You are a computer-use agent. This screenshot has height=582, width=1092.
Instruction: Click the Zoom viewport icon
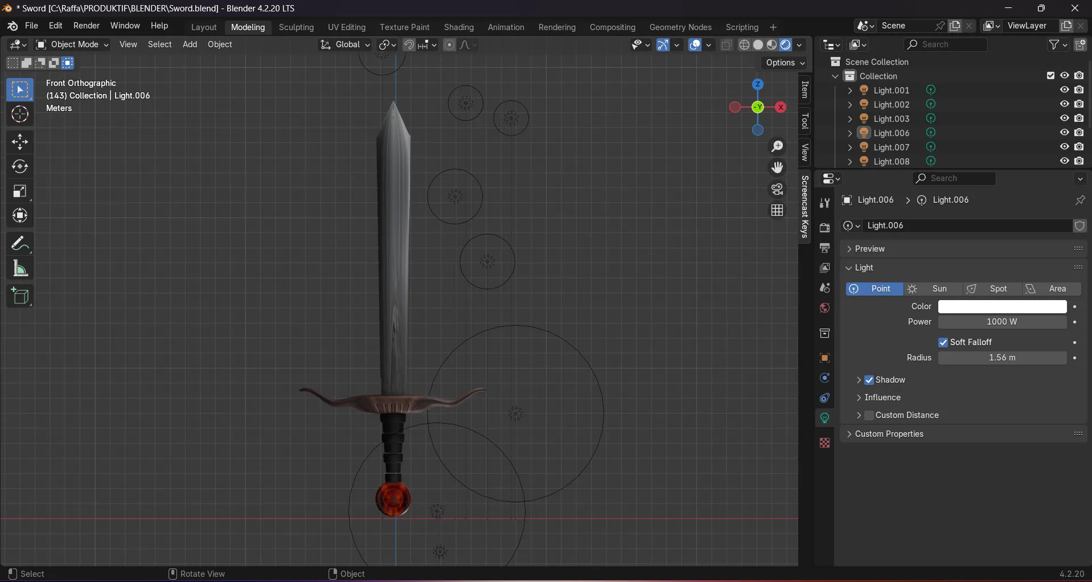pos(777,146)
